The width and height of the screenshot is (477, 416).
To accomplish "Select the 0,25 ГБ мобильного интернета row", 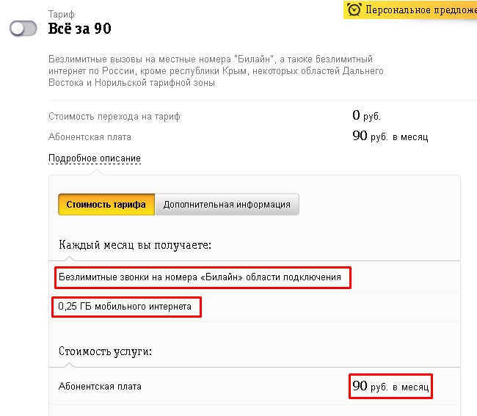I will [x=126, y=307].
